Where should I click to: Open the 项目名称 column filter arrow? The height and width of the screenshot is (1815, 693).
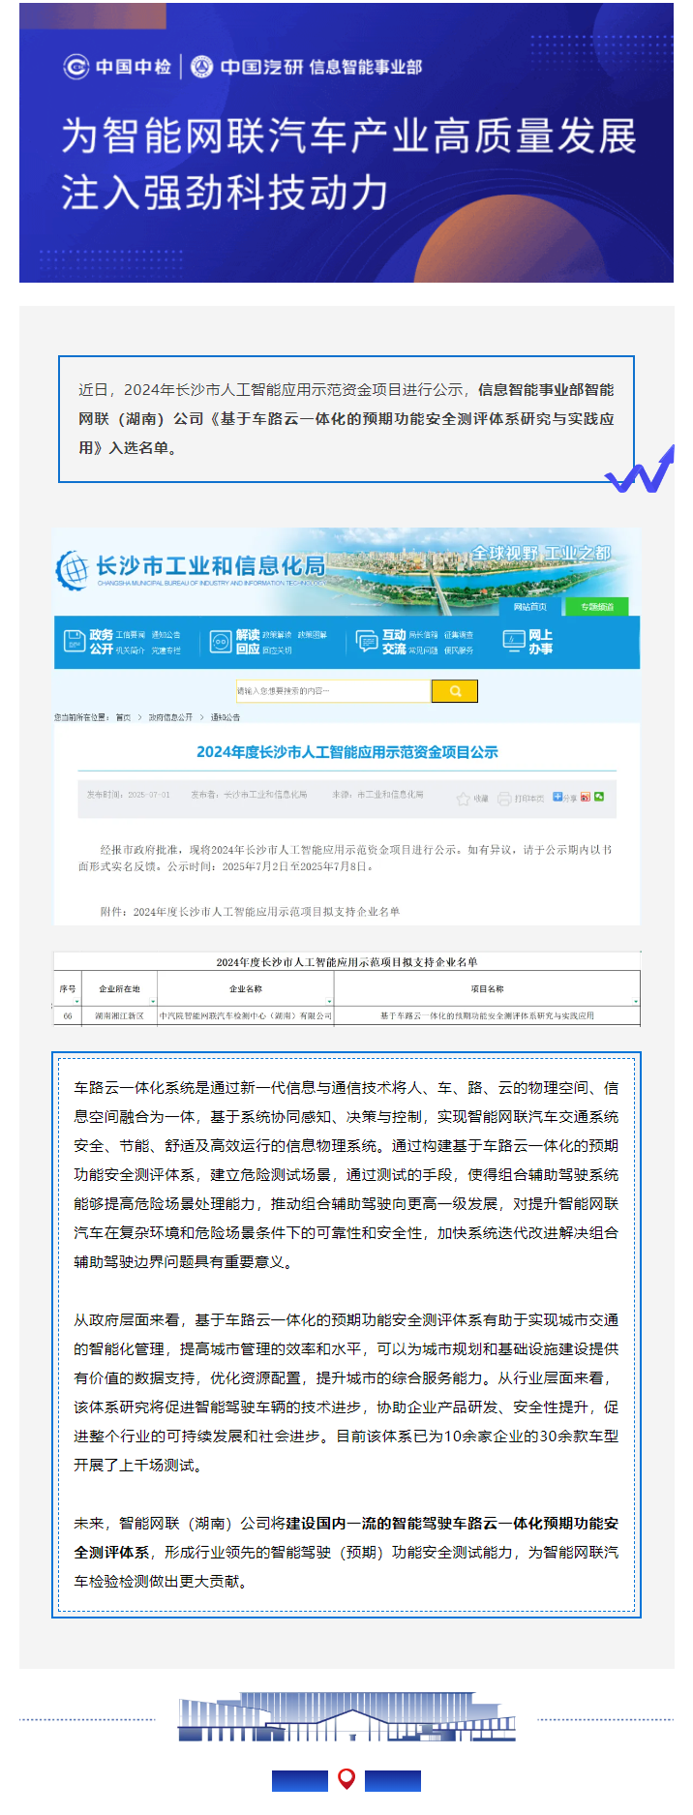(x=636, y=1001)
